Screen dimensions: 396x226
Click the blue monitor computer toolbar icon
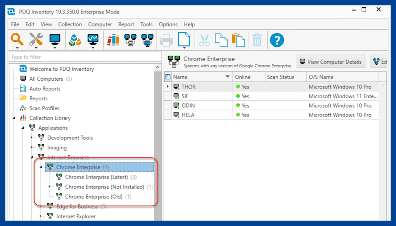pyautogui.click(x=55, y=39)
